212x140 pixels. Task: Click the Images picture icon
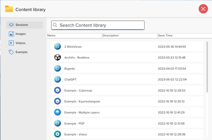pos(11,34)
